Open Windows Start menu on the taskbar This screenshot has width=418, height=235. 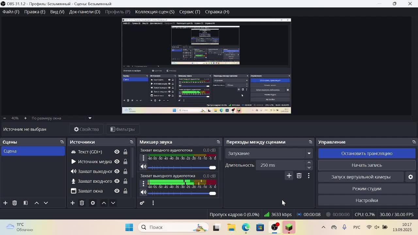click(x=129, y=227)
